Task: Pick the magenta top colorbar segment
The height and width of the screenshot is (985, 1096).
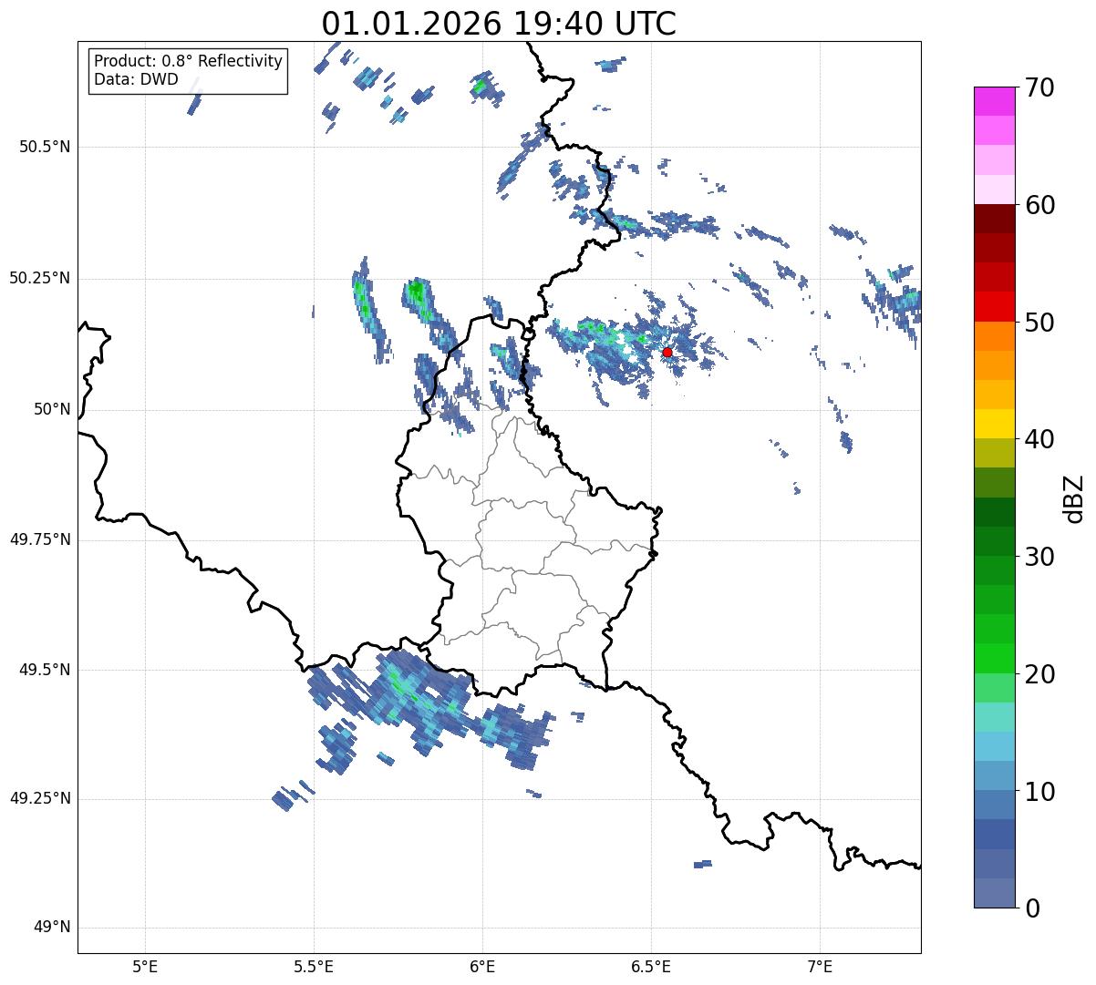Action: point(994,101)
